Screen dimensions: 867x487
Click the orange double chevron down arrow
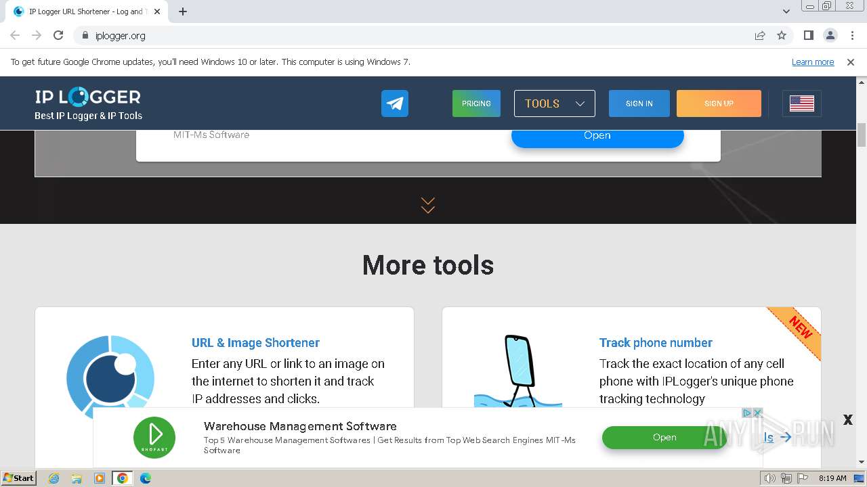tap(427, 205)
